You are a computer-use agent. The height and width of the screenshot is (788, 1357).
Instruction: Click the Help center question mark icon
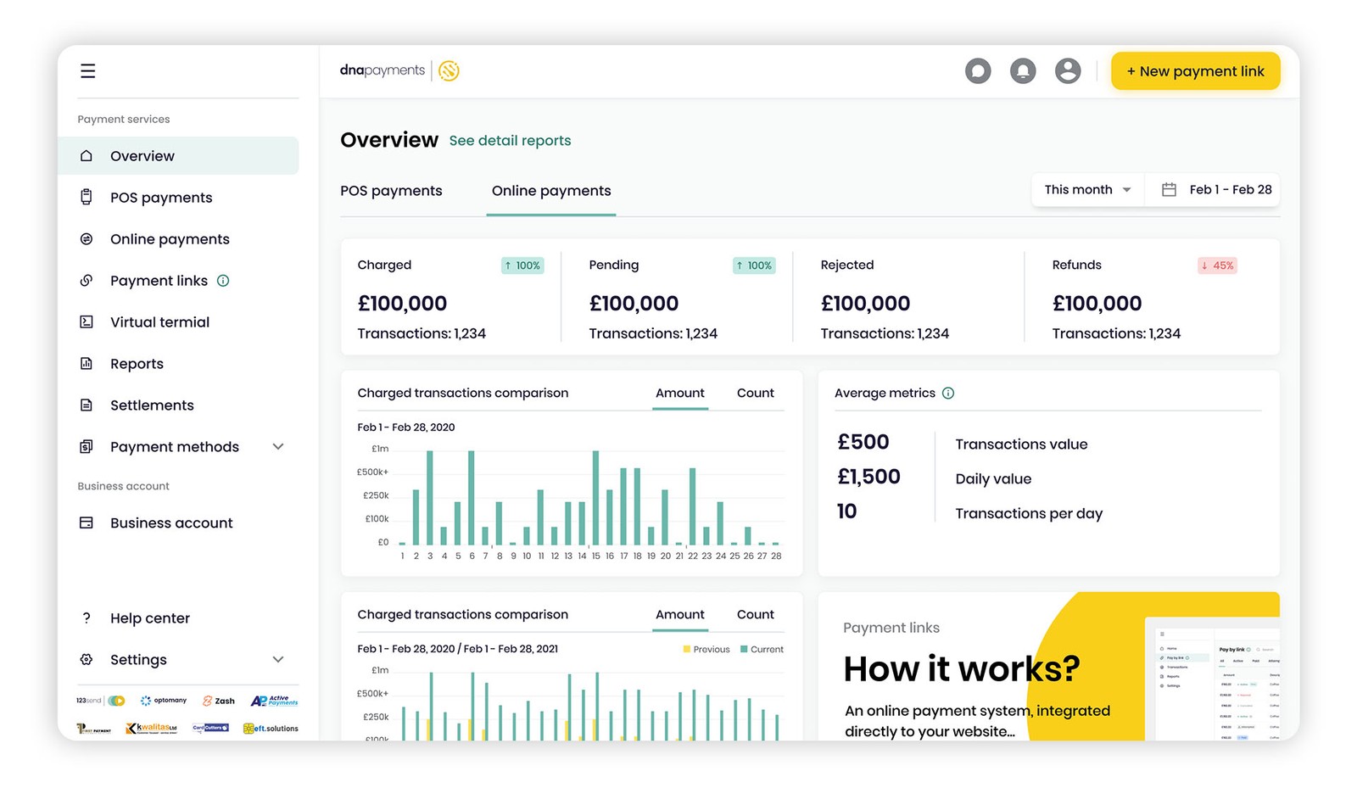87,618
